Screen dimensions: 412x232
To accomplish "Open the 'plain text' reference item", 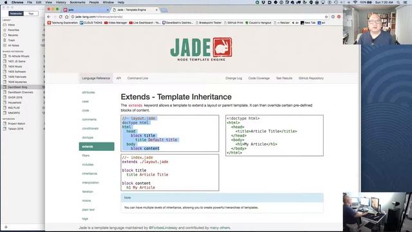I will click(88, 209).
